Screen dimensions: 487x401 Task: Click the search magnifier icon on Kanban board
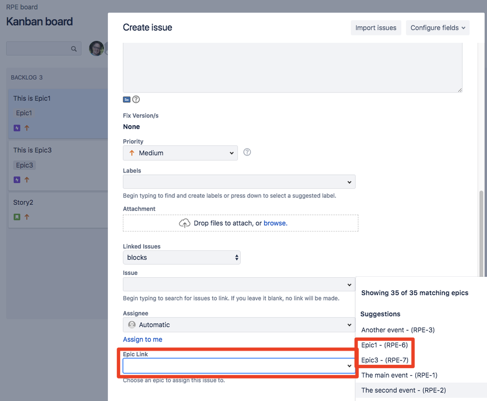coord(74,49)
